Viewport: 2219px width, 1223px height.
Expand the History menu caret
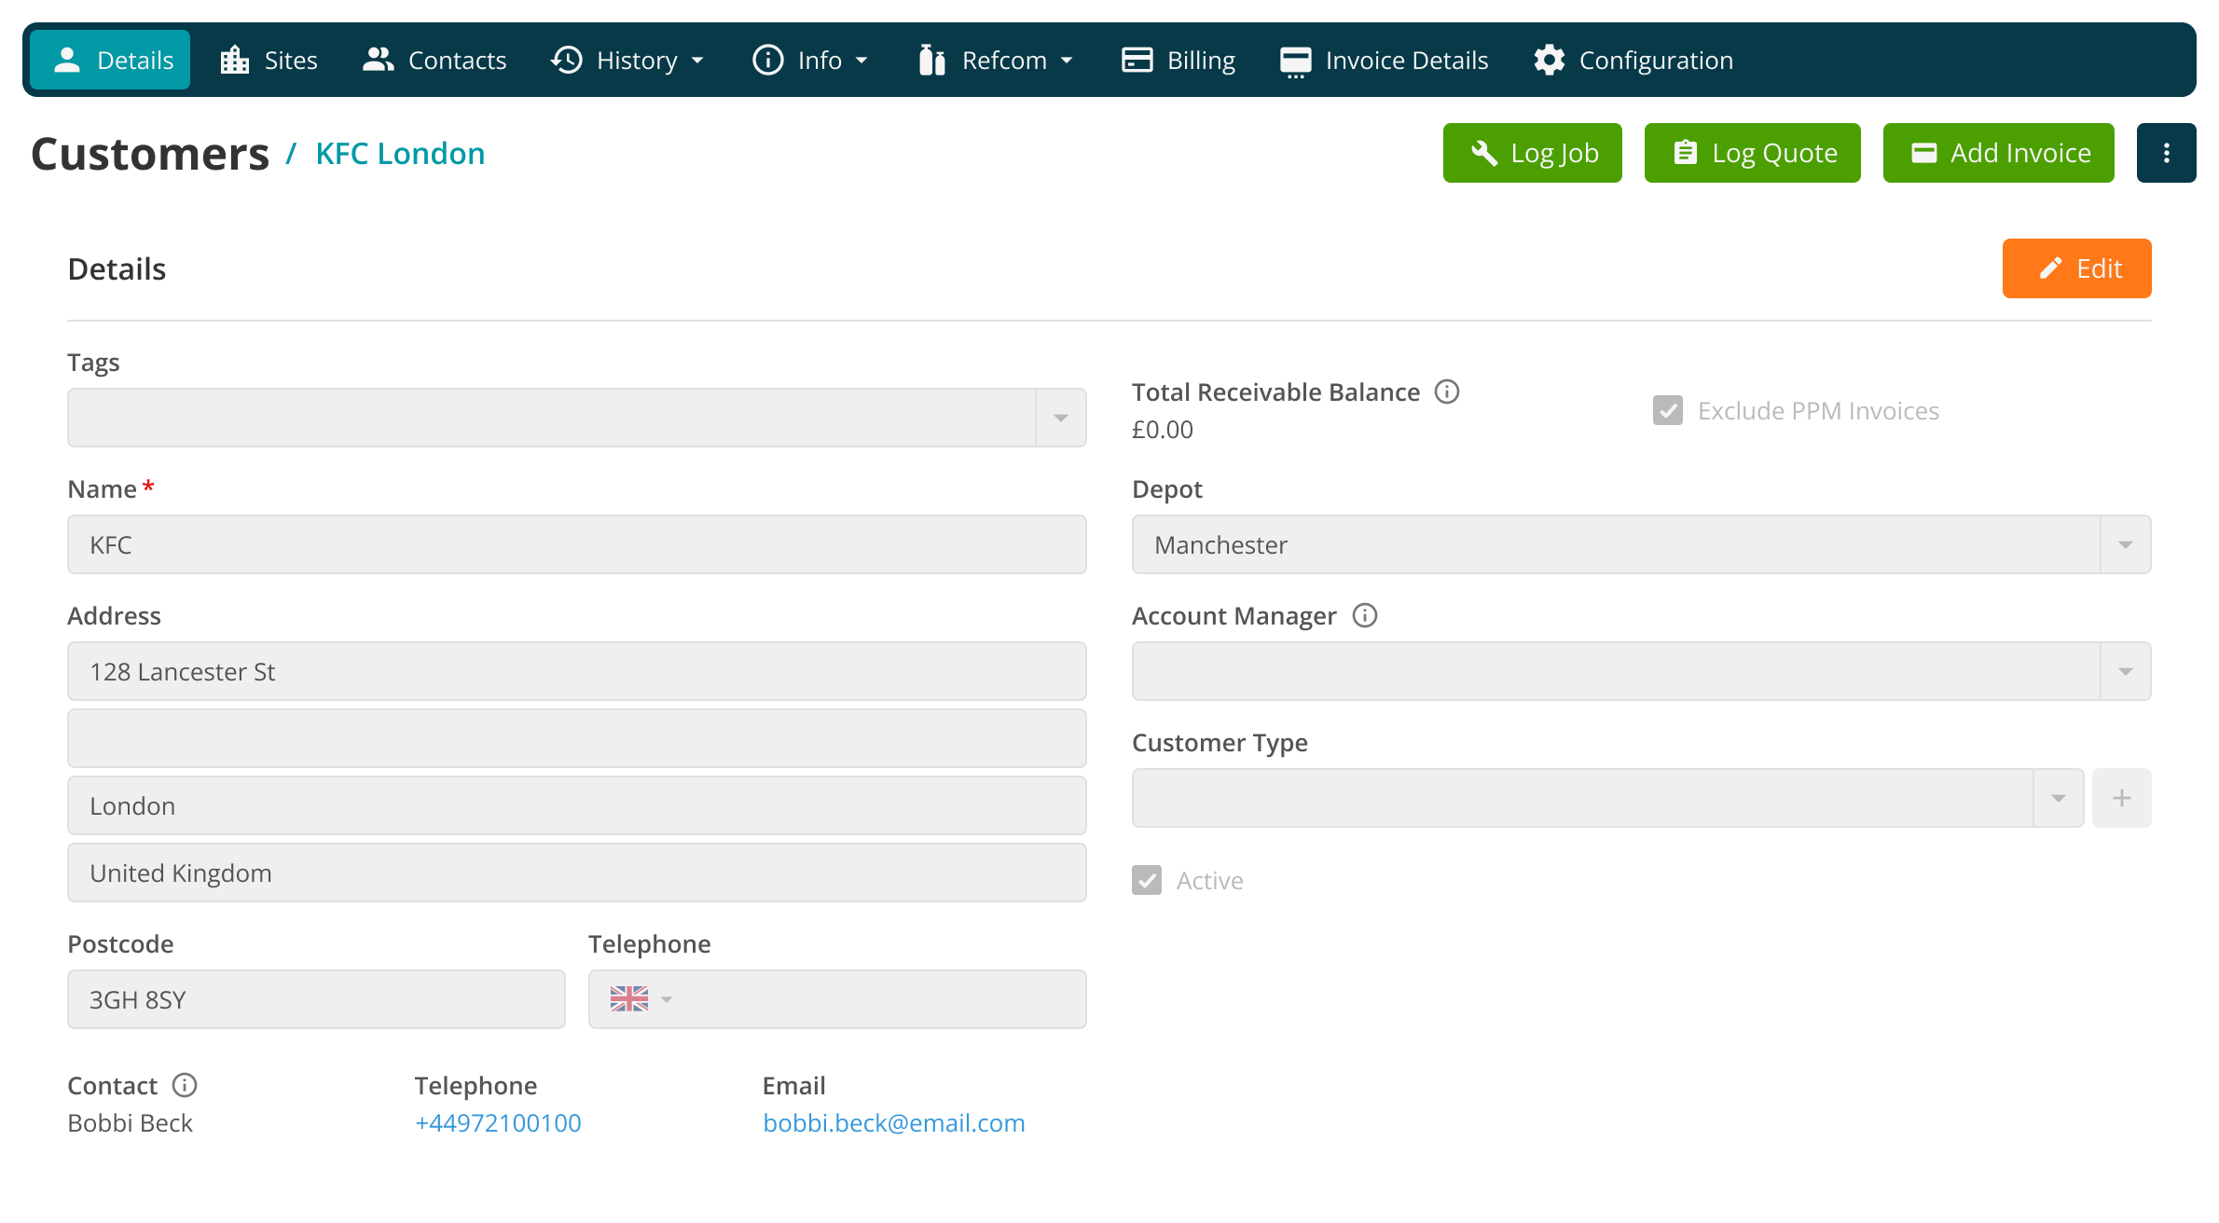point(697,61)
